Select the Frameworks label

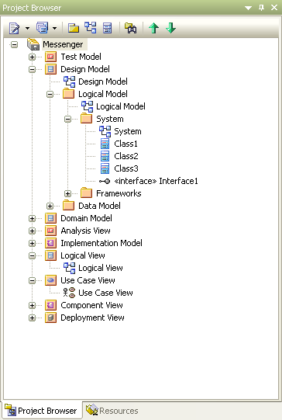pos(119,193)
